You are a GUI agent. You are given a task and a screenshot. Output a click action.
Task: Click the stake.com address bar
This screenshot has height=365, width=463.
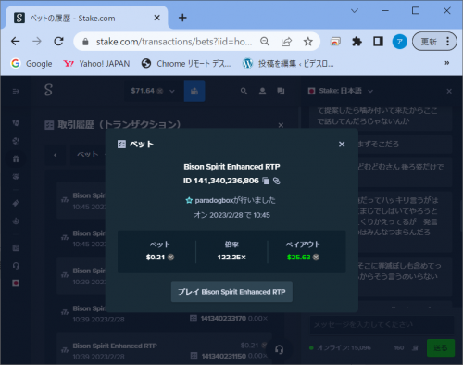174,42
